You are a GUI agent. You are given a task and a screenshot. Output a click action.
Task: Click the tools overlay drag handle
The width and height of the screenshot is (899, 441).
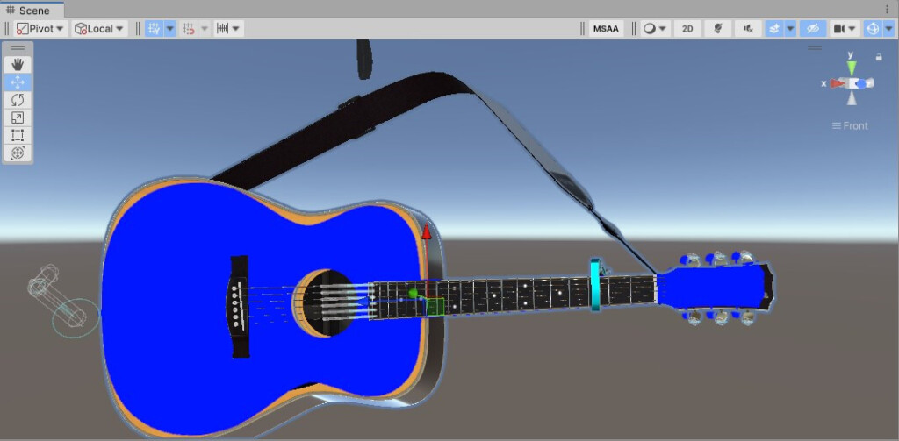point(18,48)
